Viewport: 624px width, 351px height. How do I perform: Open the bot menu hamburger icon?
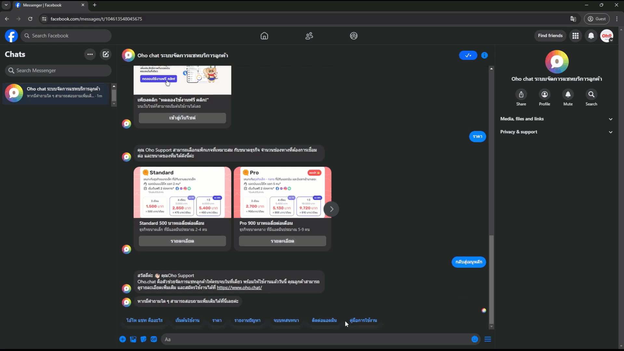coord(487,339)
